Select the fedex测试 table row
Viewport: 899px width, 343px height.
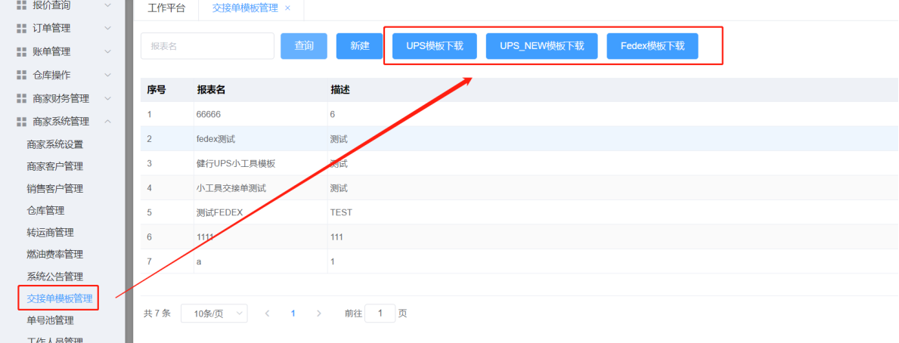pyautogui.click(x=215, y=139)
